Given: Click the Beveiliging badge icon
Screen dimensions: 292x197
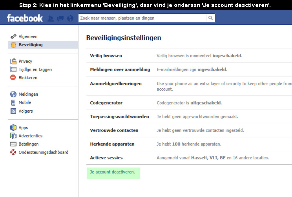Looking at the screenshot, I should pyautogui.click(x=13, y=45).
